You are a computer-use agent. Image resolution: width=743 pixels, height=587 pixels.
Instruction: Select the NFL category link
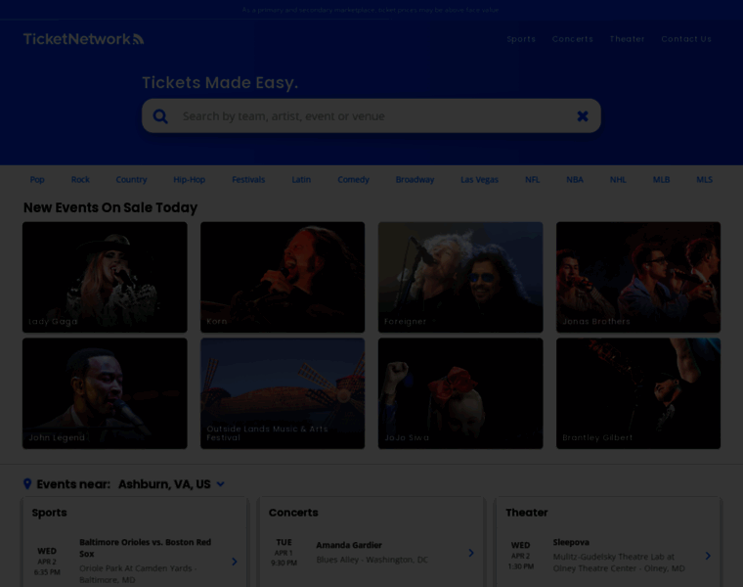tap(532, 180)
